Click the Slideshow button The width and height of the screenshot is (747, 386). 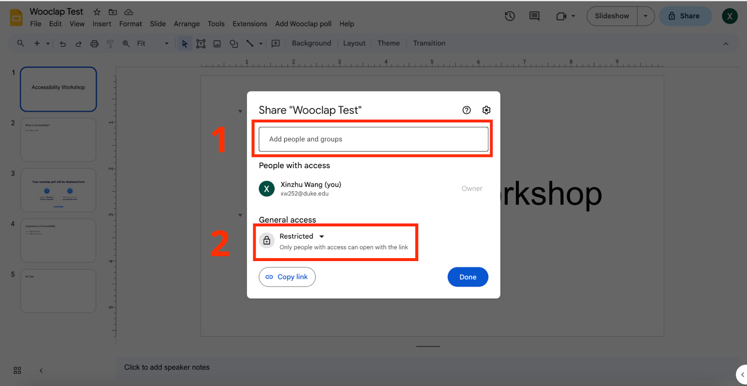612,16
